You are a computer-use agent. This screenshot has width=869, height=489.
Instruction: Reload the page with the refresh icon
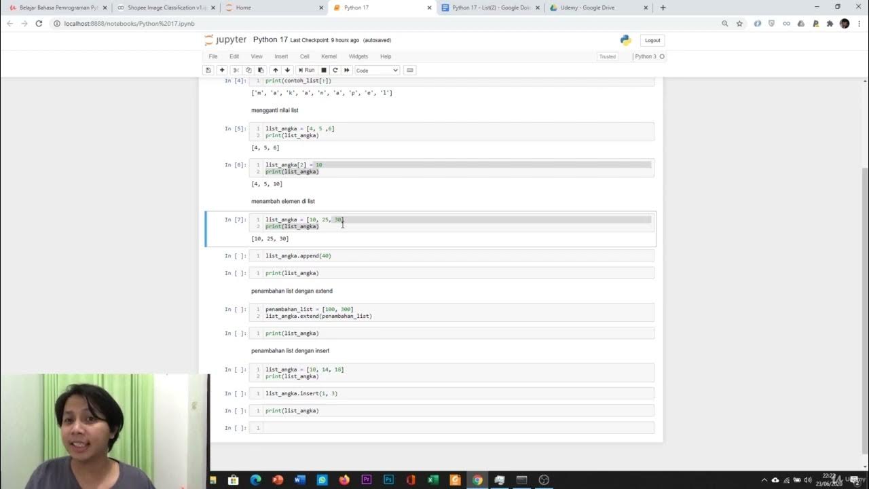click(39, 23)
